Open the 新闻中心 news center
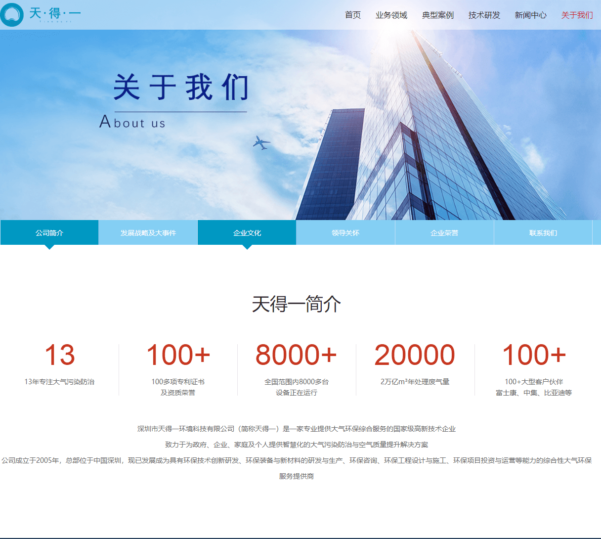The width and height of the screenshot is (601, 539). point(530,15)
